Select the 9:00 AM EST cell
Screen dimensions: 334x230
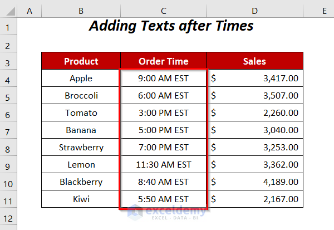(x=163, y=79)
